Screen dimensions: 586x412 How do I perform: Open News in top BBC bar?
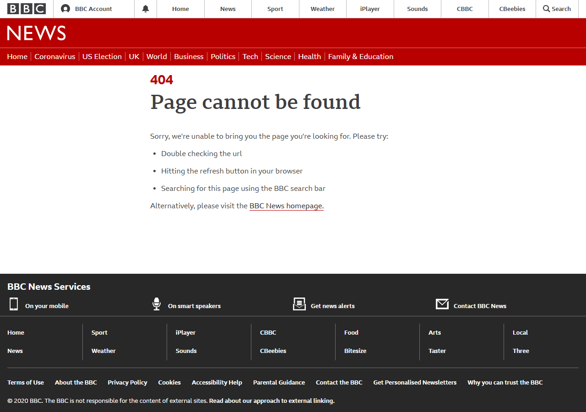[x=228, y=9]
